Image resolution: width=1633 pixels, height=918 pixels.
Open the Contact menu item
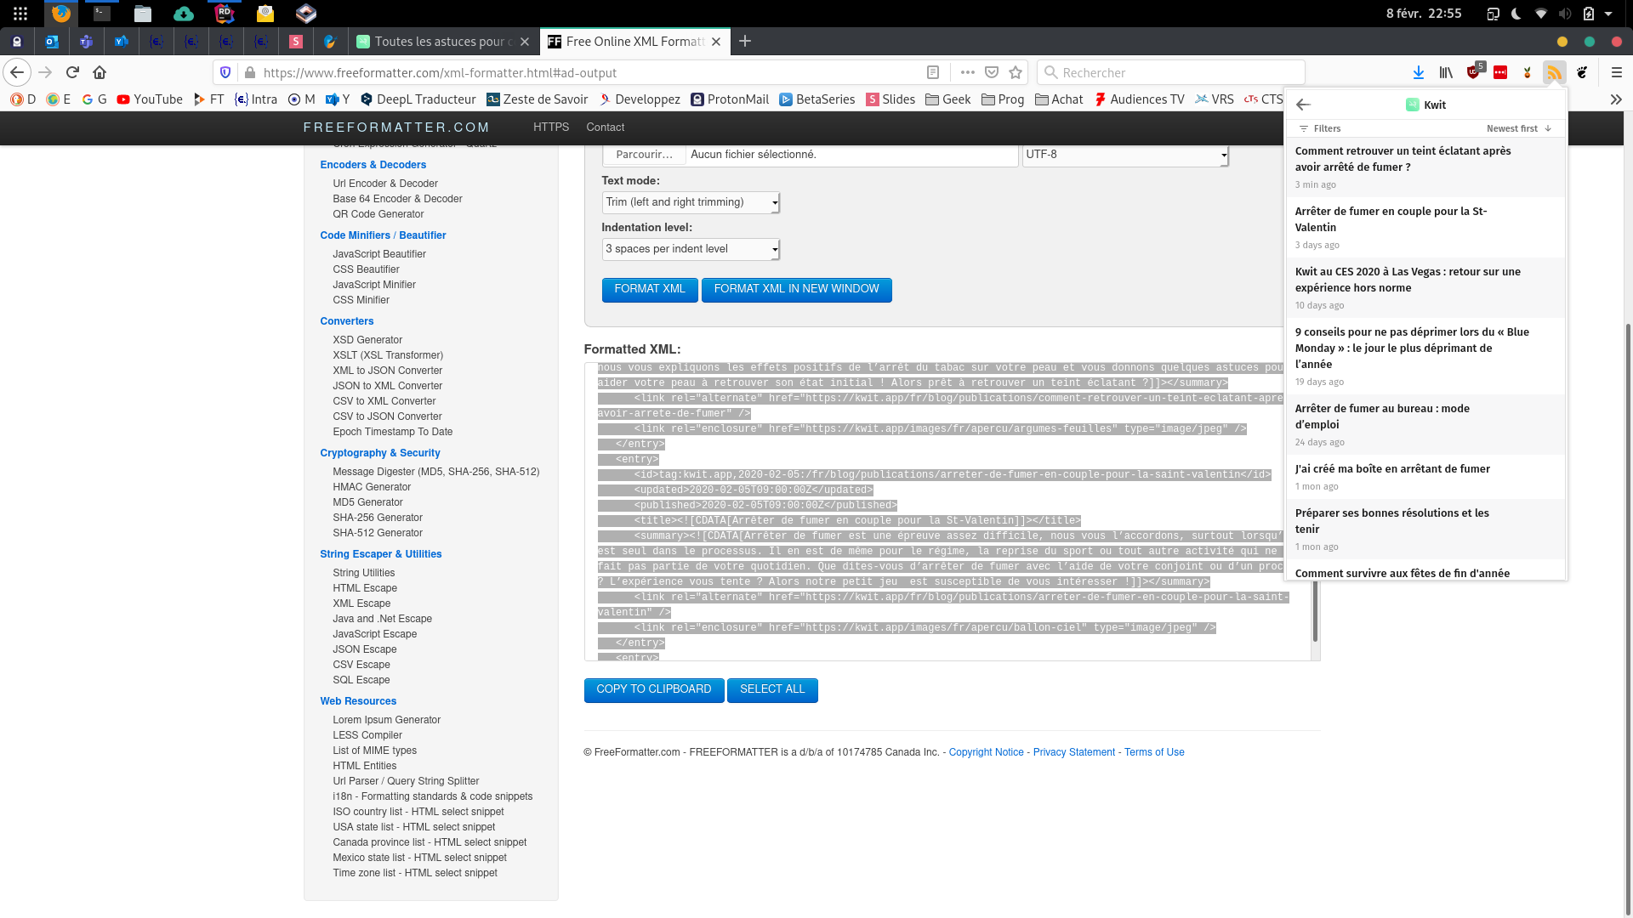click(605, 127)
